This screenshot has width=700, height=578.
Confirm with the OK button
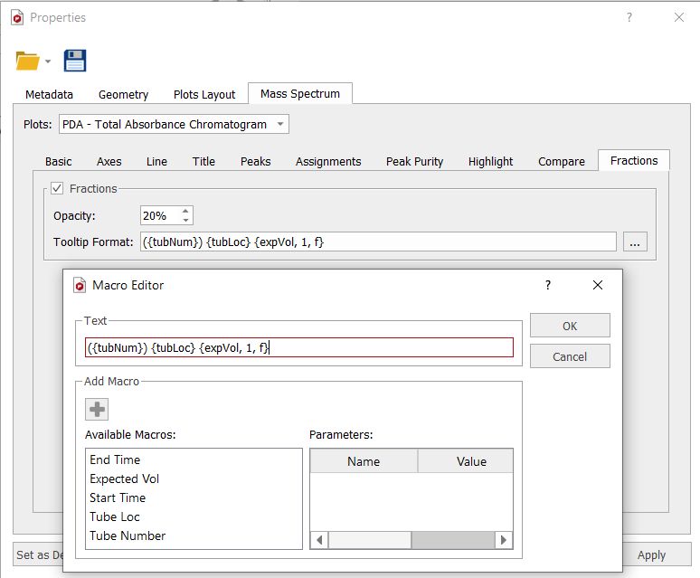(570, 326)
